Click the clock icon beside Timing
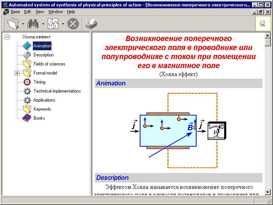 [27, 82]
